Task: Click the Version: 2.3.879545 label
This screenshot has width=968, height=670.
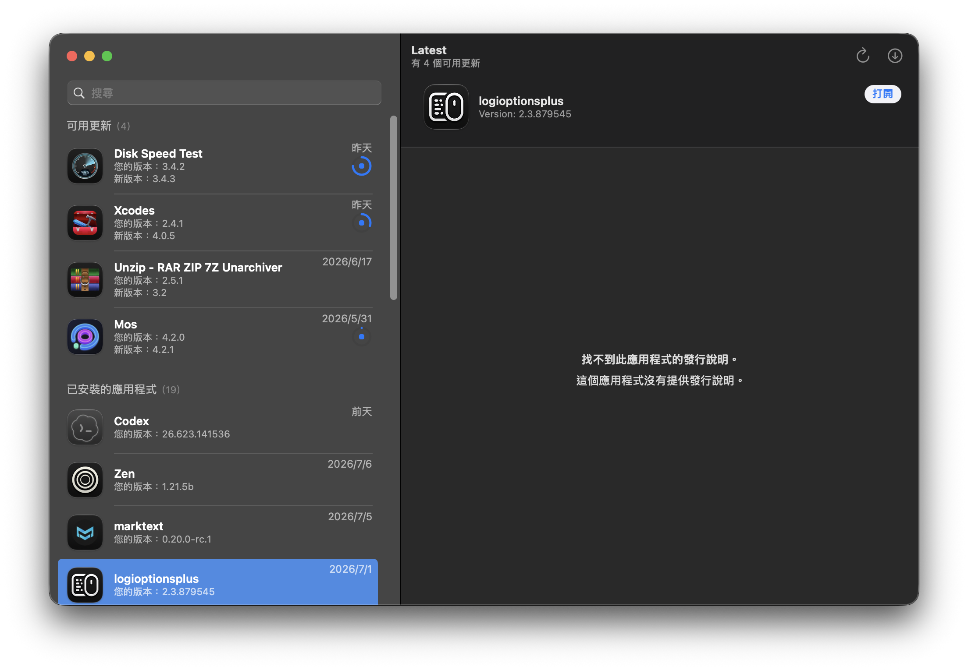Action: click(x=525, y=114)
